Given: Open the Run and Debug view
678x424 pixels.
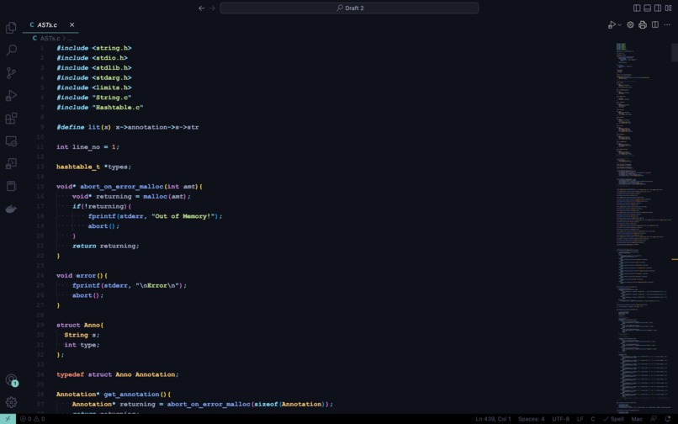Looking at the screenshot, I should (x=11, y=96).
